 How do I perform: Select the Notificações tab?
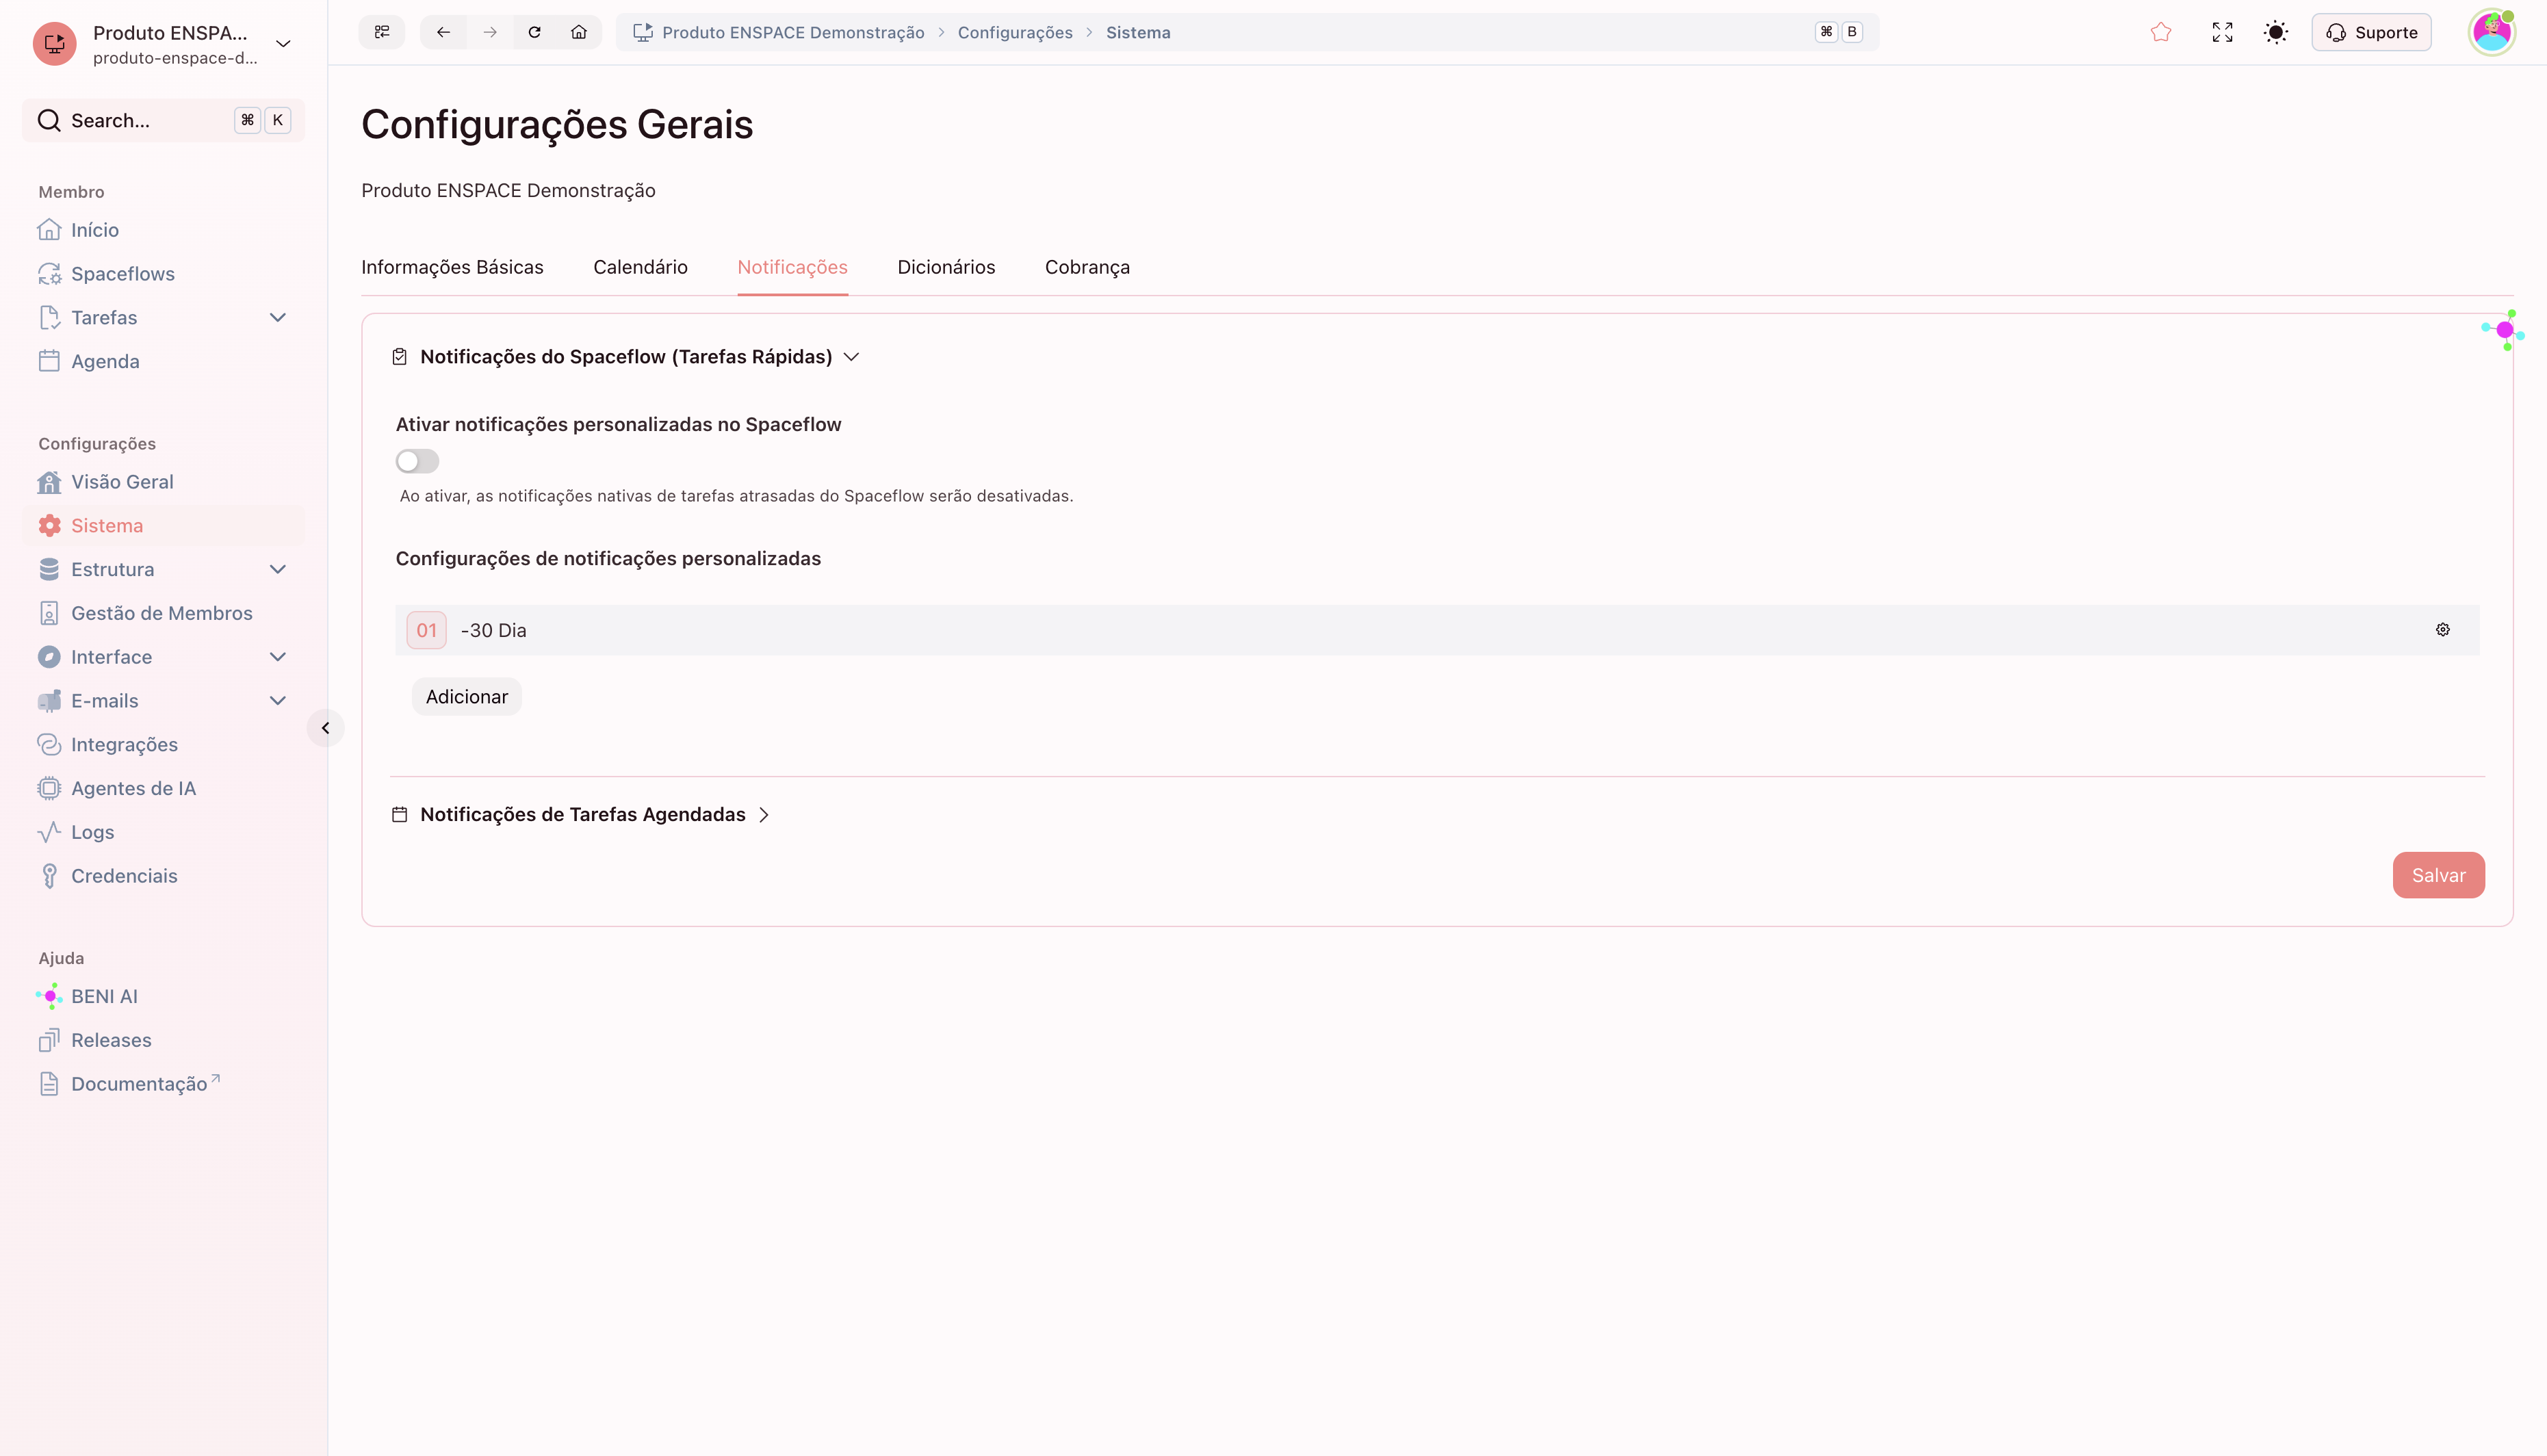click(792, 267)
